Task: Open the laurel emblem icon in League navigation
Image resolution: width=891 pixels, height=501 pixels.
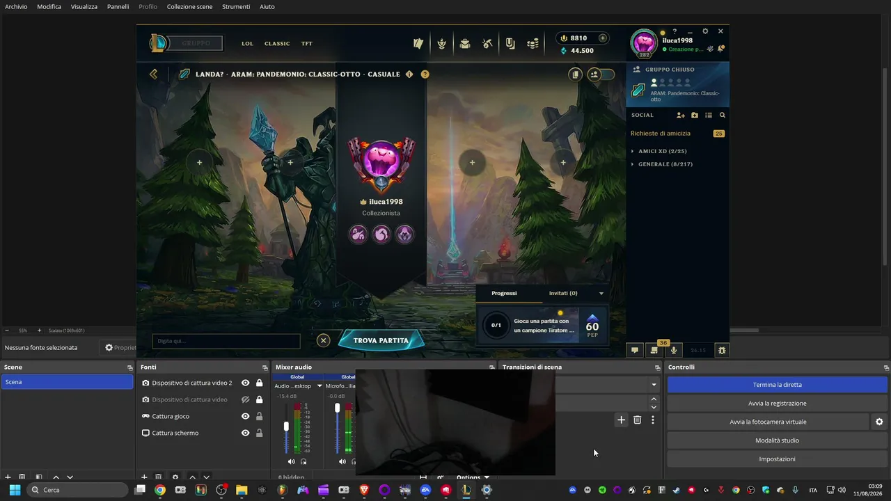Action: (441, 43)
